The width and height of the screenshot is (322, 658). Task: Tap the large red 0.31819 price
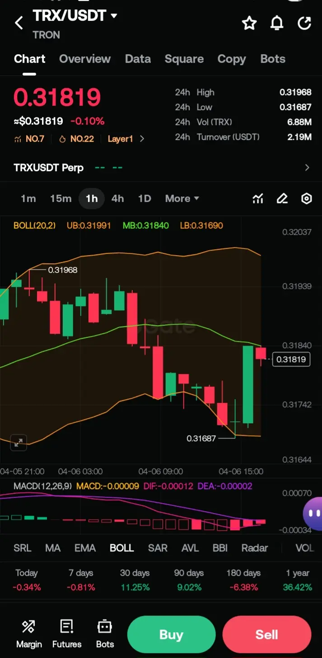tap(57, 98)
